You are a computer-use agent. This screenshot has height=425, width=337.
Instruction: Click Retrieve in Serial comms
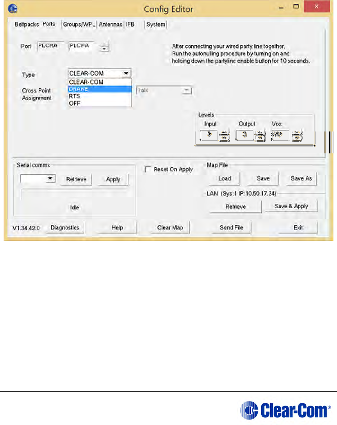[x=76, y=179]
